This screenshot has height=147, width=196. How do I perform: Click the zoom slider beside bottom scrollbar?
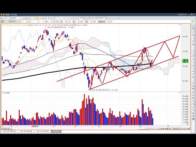[x=153, y=129]
